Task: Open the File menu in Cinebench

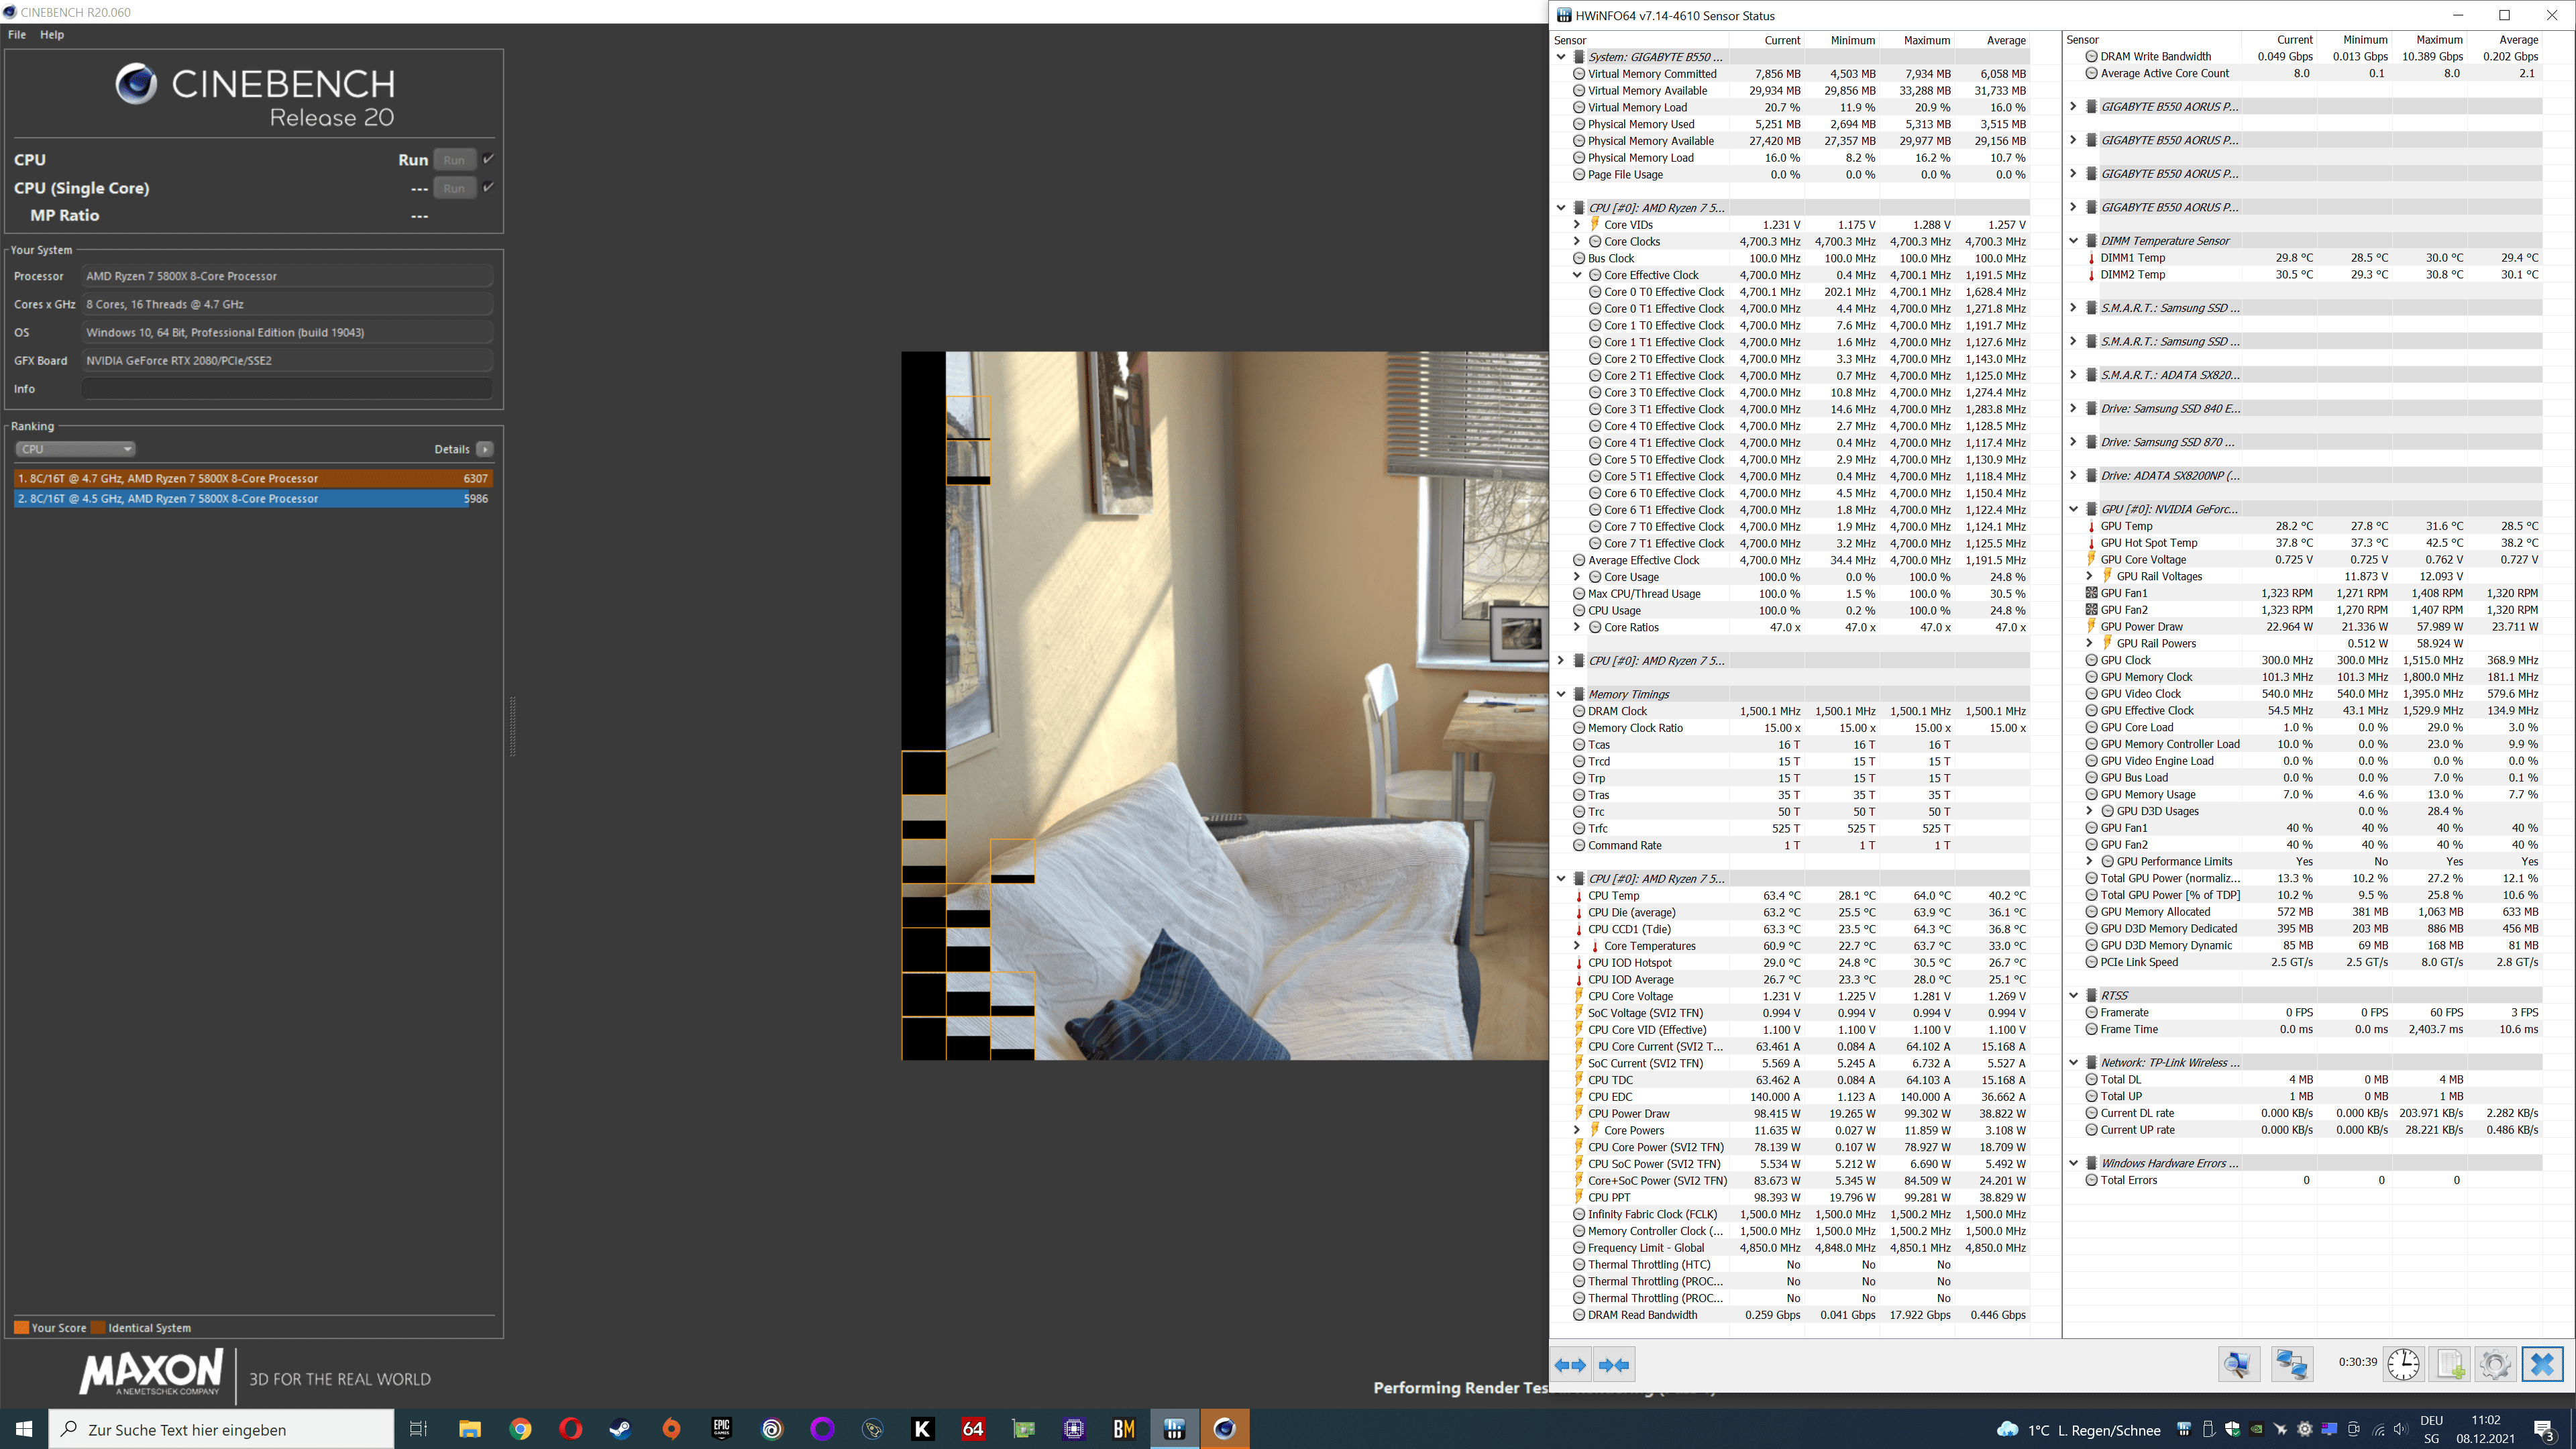Action: pyautogui.click(x=17, y=34)
